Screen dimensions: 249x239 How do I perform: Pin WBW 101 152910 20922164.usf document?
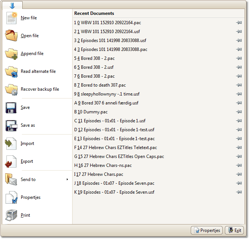click(x=239, y=32)
